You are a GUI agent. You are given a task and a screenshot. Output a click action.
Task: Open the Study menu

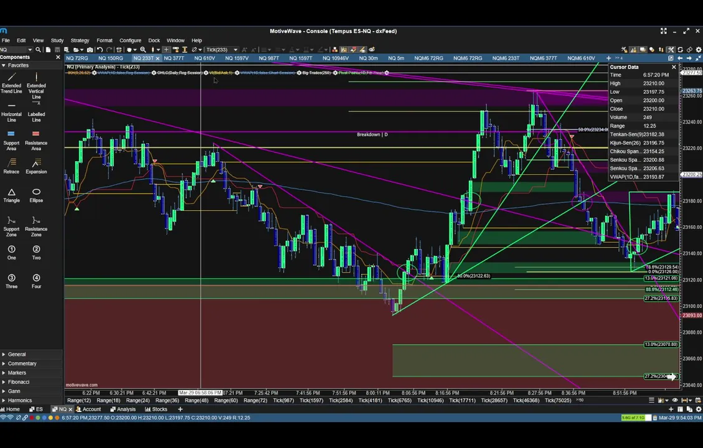pyautogui.click(x=57, y=40)
